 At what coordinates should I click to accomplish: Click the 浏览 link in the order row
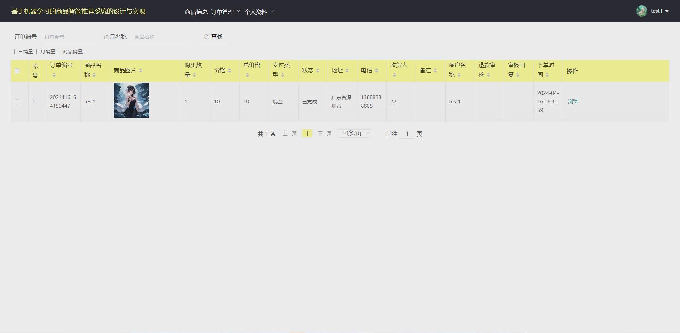[573, 102]
